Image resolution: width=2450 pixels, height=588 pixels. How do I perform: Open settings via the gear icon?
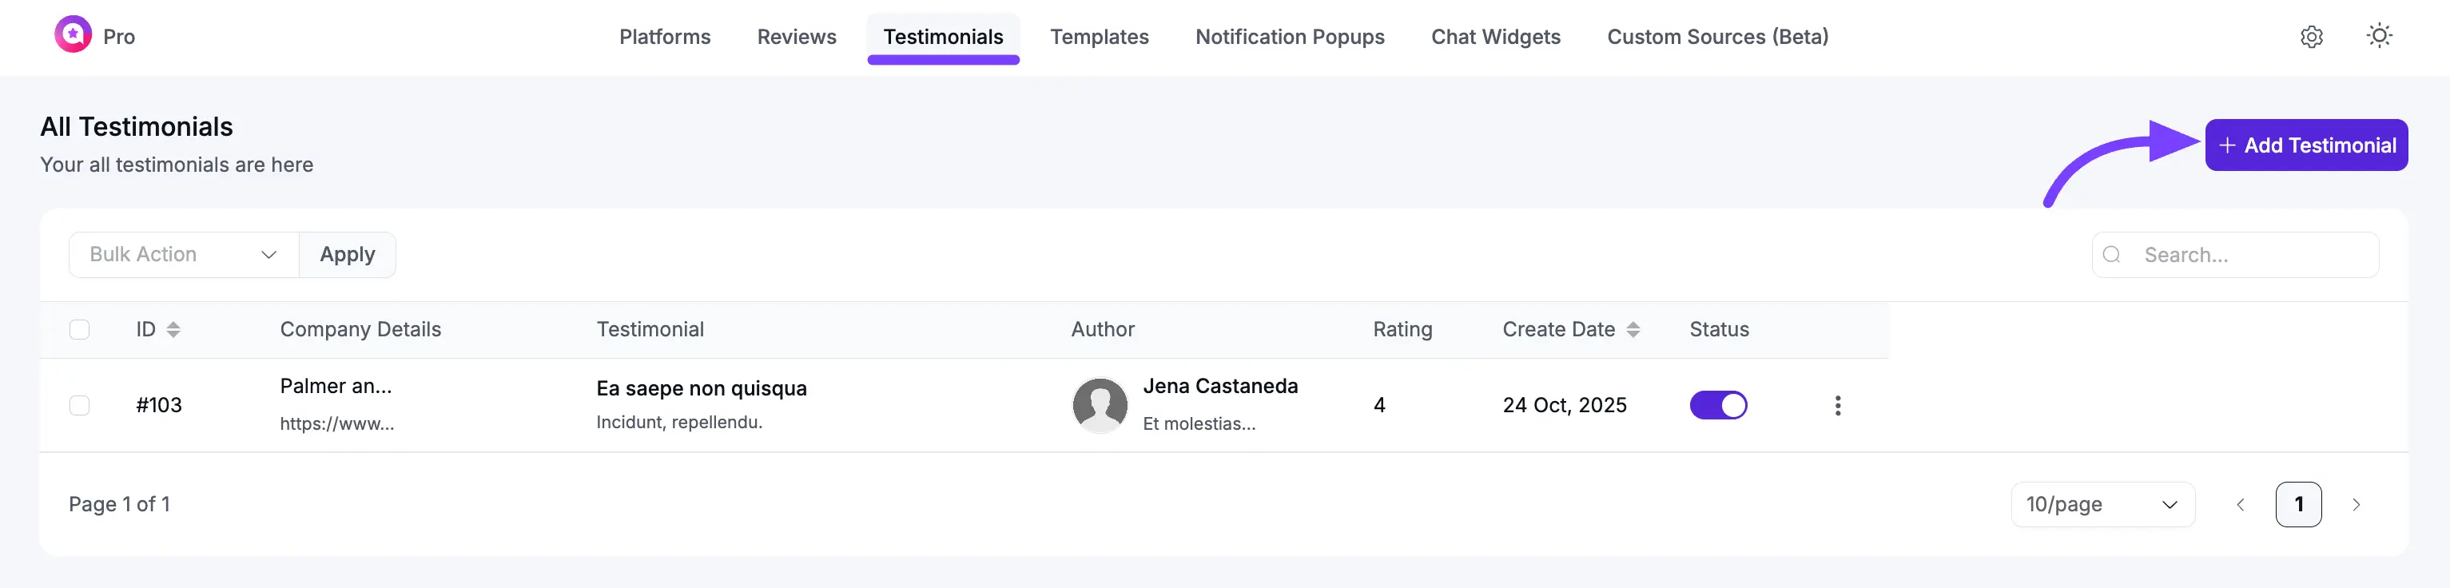point(2311,36)
